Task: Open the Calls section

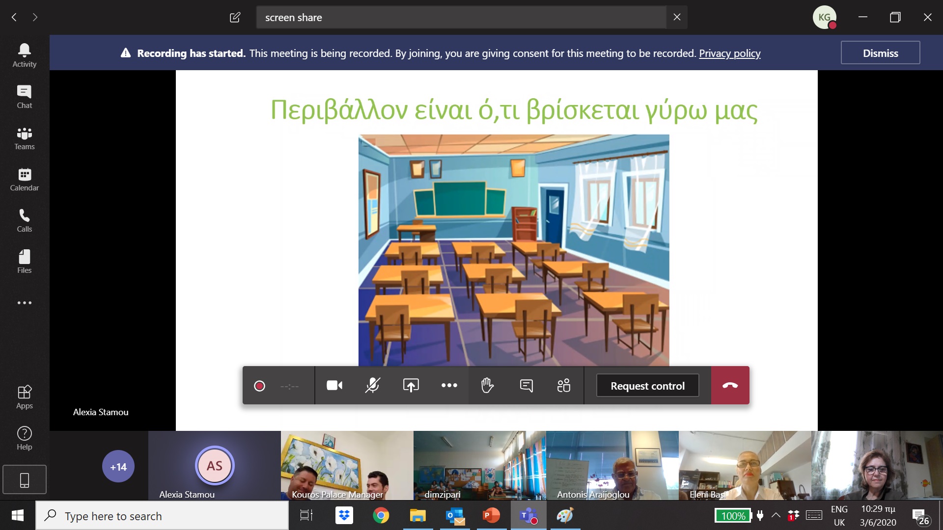Action: pos(24,220)
